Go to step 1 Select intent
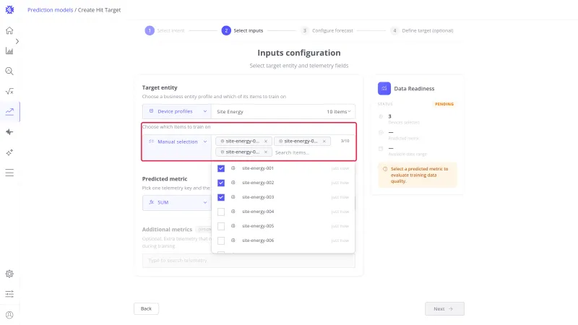The width and height of the screenshot is (578, 325). click(x=165, y=30)
